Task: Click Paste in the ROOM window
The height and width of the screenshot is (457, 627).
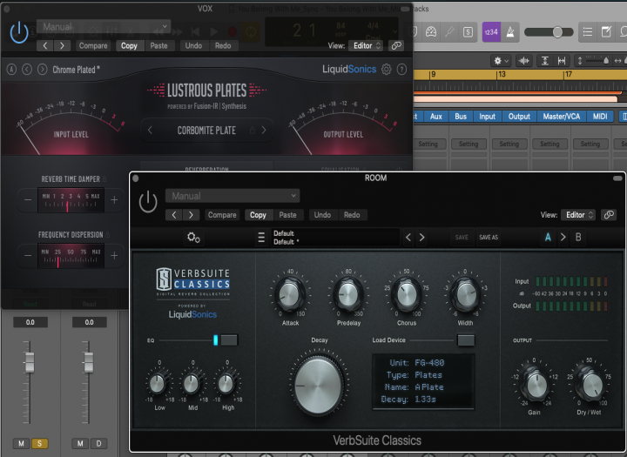Action: click(x=288, y=215)
